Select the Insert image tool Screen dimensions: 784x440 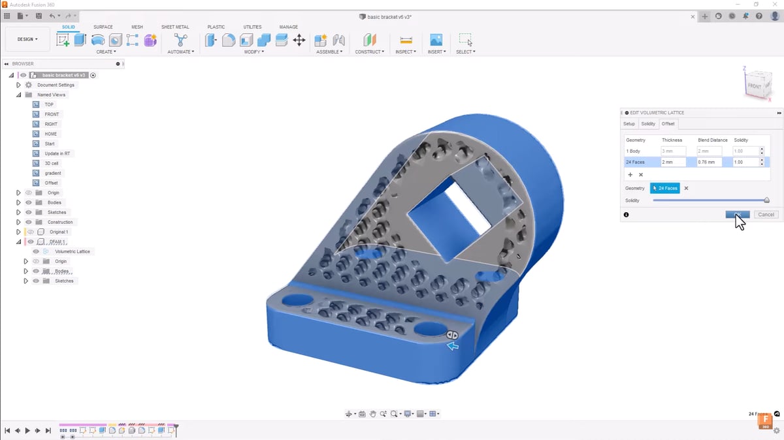click(436, 40)
